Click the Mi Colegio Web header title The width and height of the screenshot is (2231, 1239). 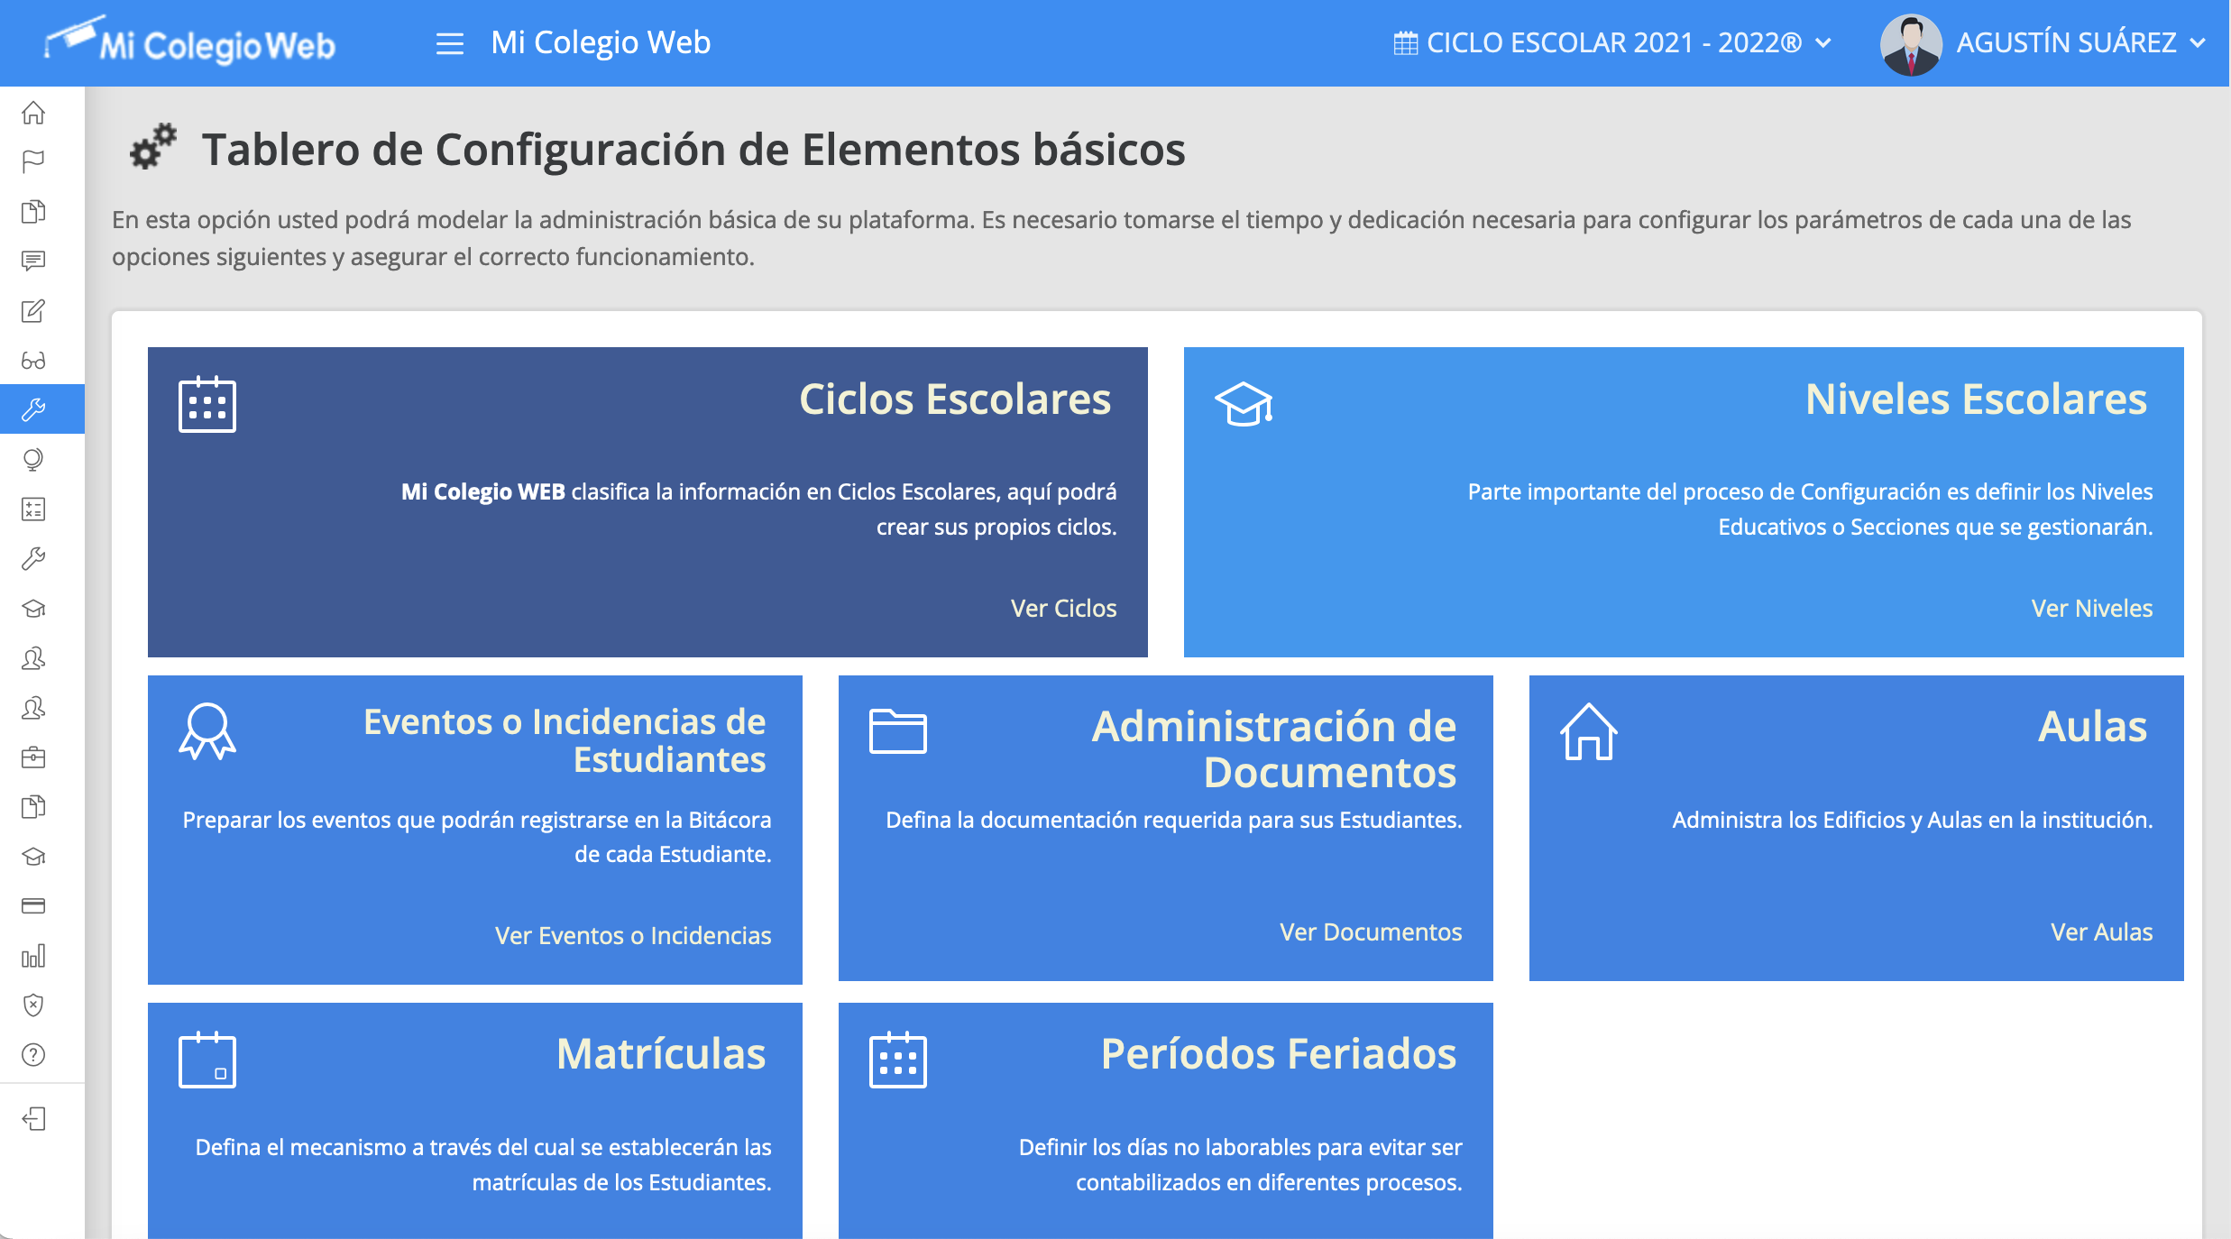point(601,42)
